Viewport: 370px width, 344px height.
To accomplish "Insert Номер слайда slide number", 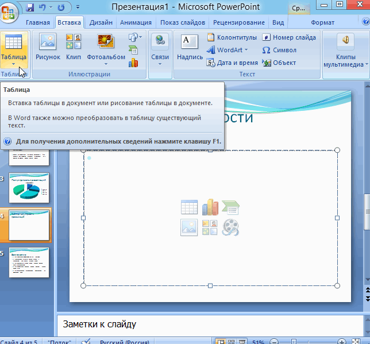I will pos(289,37).
